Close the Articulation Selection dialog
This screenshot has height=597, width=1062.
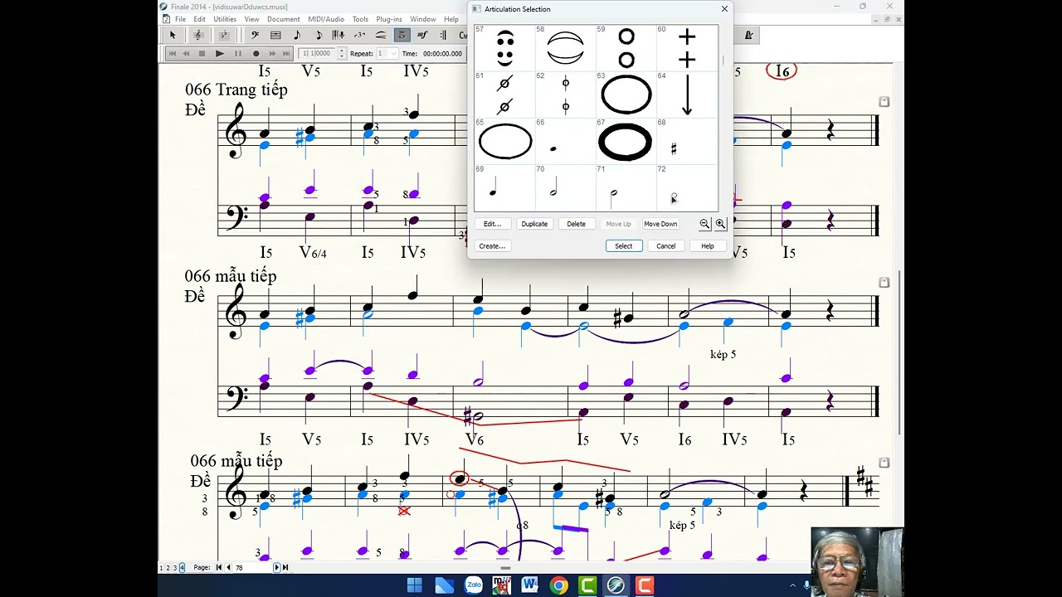[724, 9]
